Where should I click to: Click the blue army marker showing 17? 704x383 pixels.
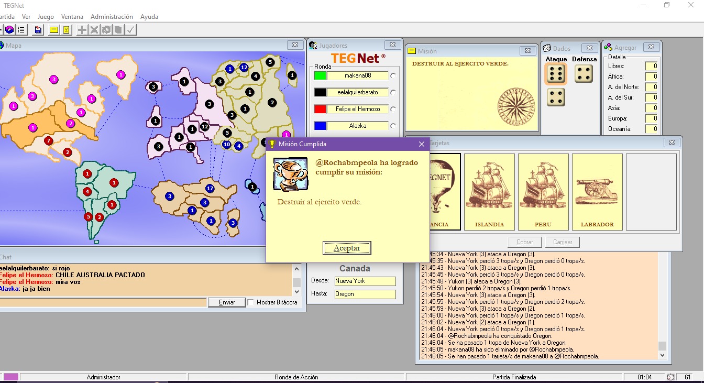pos(210,188)
